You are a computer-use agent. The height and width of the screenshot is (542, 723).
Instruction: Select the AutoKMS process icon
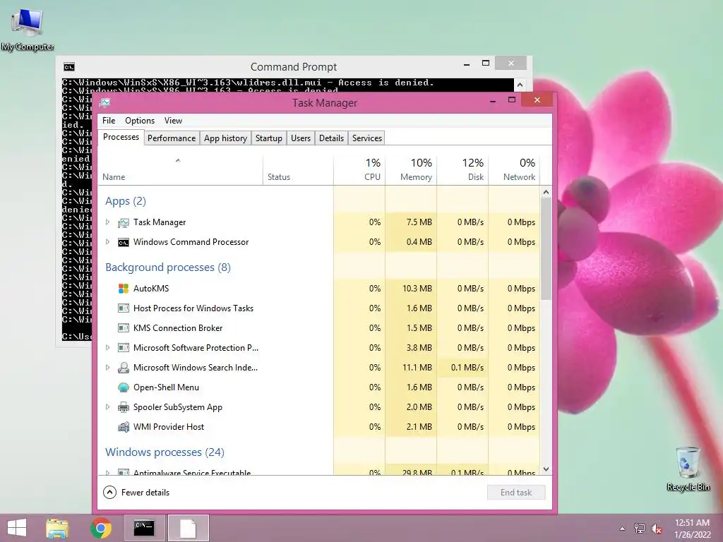click(123, 289)
